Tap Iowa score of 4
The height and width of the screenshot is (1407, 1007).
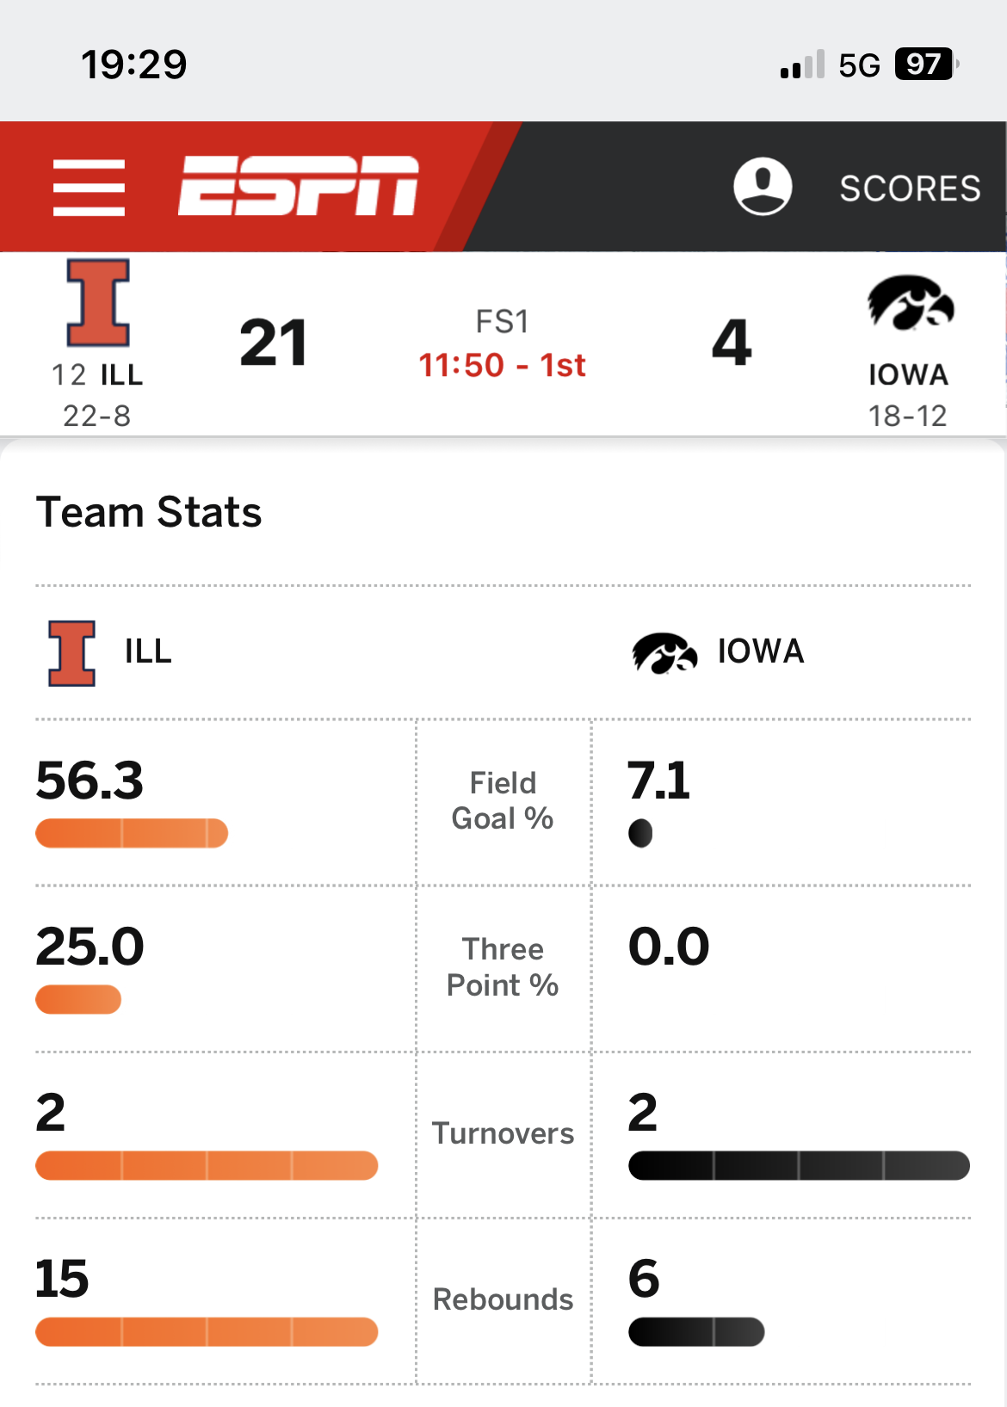(x=732, y=342)
